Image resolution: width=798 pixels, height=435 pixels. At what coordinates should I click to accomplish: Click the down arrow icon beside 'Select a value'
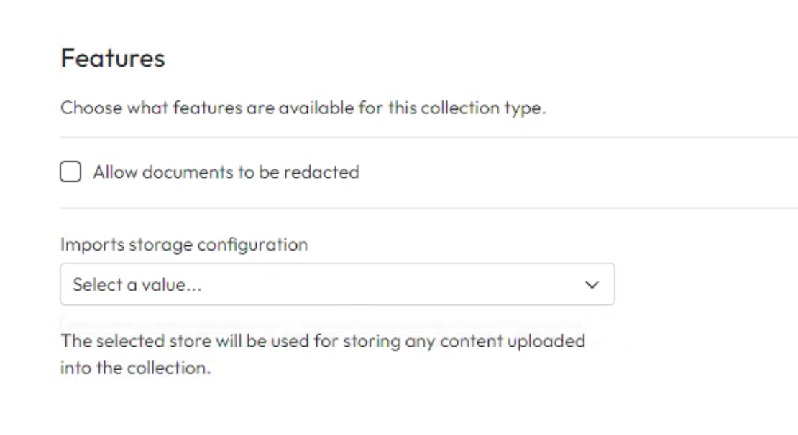[592, 285]
